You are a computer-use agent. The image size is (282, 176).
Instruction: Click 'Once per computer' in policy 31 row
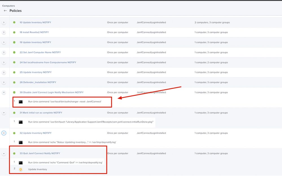[118, 113]
